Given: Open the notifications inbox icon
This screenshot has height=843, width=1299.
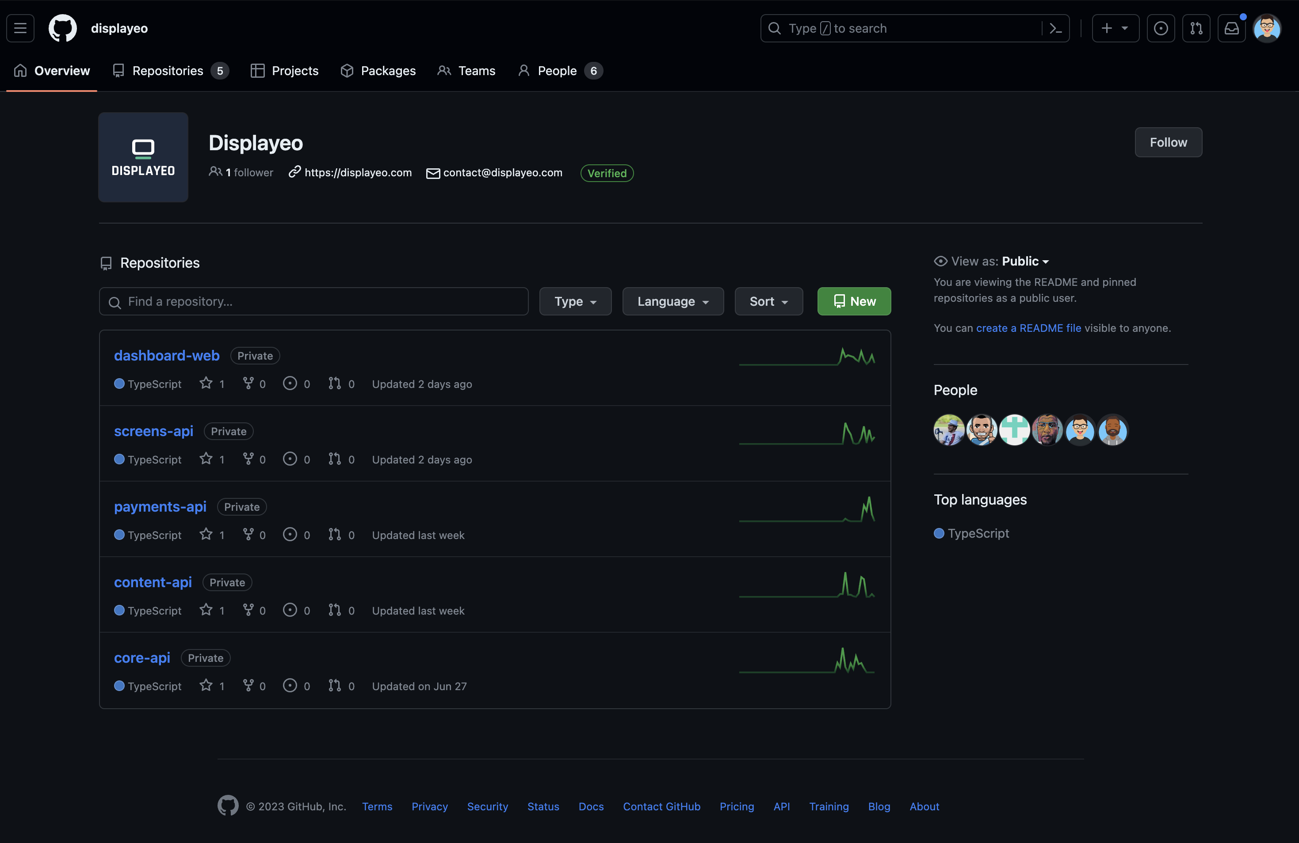Looking at the screenshot, I should click(x=1231, y=28).
